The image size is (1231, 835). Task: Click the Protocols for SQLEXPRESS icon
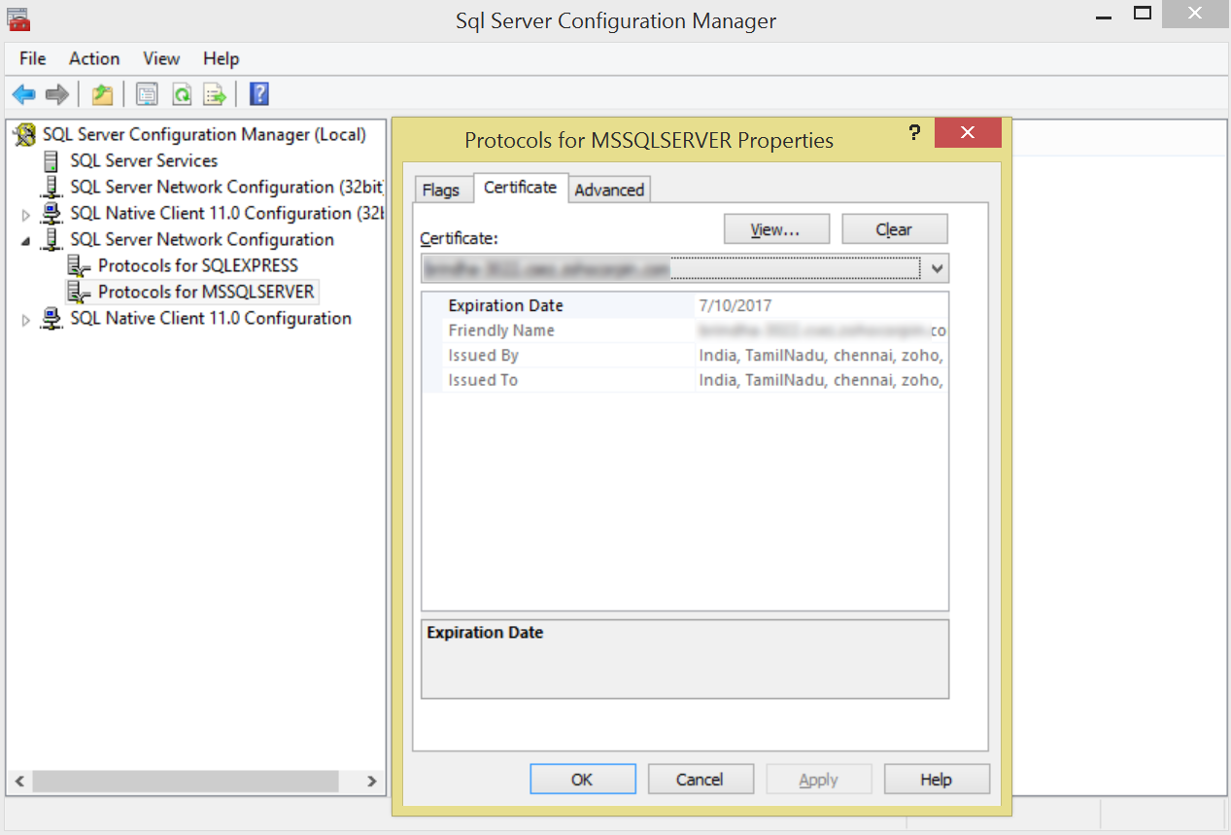click(79, 265)
